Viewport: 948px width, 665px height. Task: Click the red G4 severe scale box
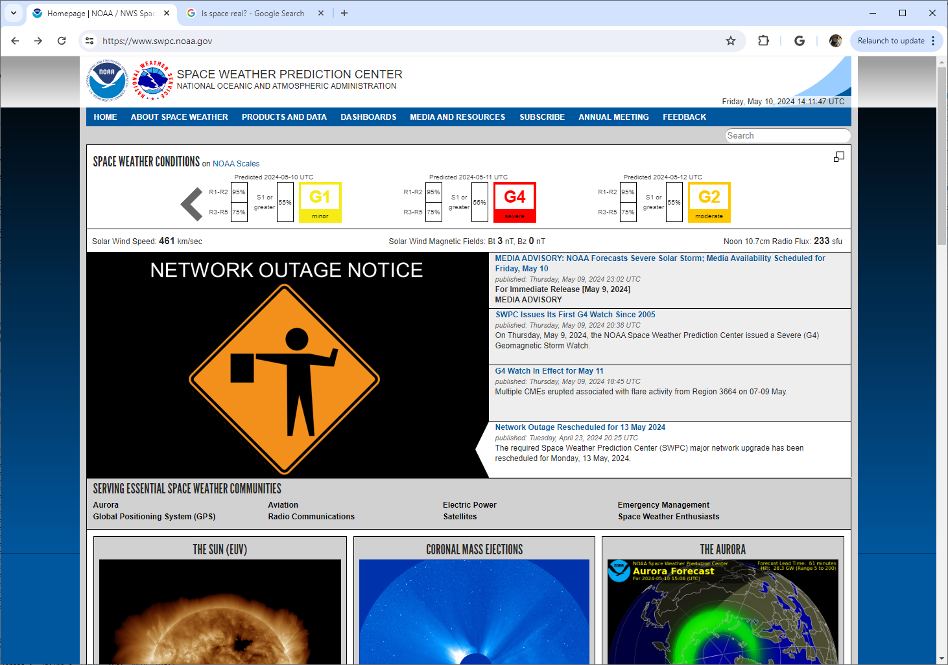(x=515, y=203)
